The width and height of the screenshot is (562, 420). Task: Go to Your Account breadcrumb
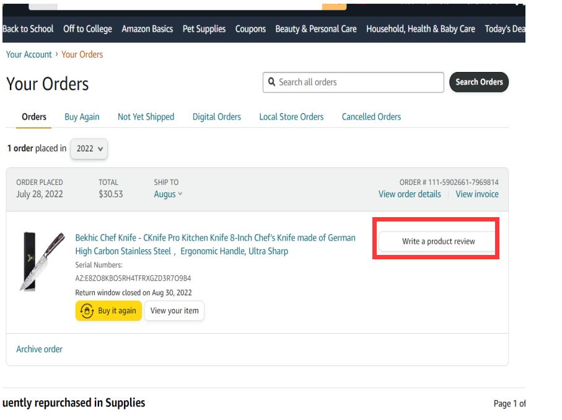[29, 55]
